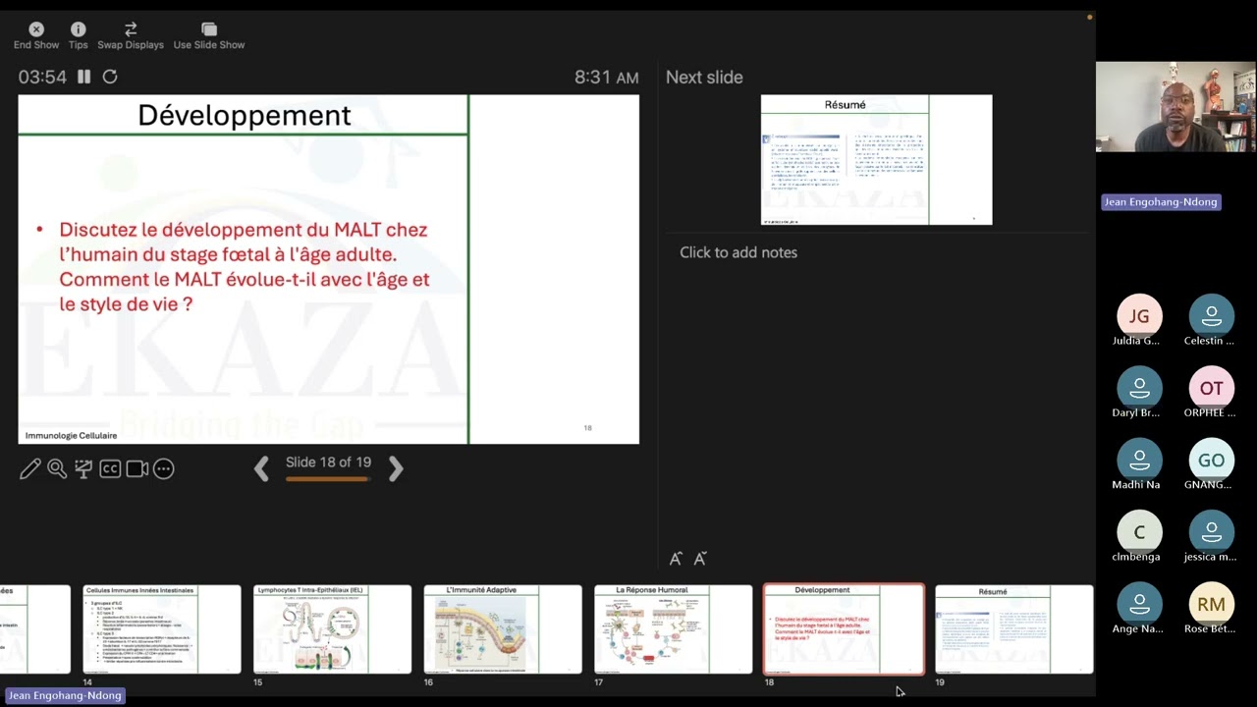This screenshot has width=1257, height=707.
Task: Advance to next slide arrow
Action: click(395, 469)
